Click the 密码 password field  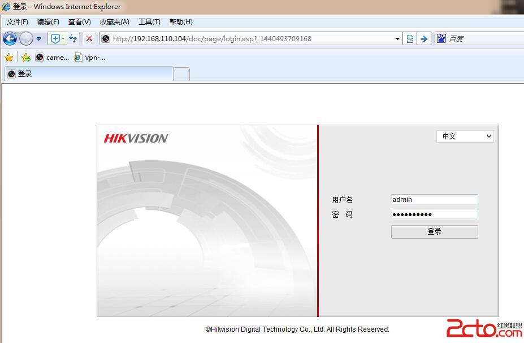435,214
